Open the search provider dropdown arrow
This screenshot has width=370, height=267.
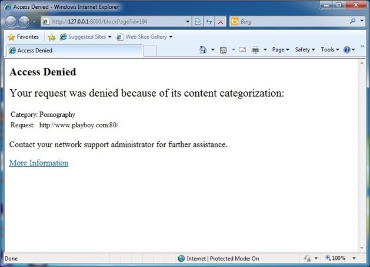362,21
